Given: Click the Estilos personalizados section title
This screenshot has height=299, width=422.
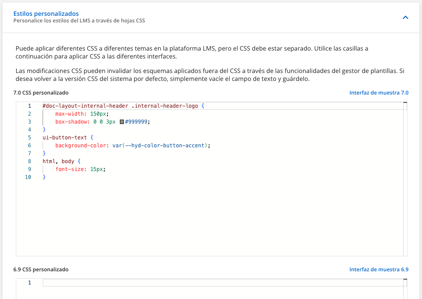Looking at the screenshot, I should (46, 14).
